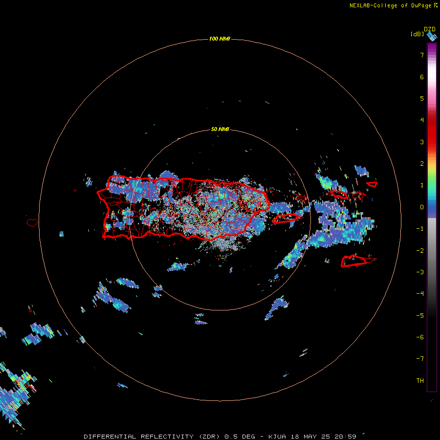Click the 0 dB tick label on the scale
Image resolution: width=440 pixels, height=440 pixels.
coord(422,207)
